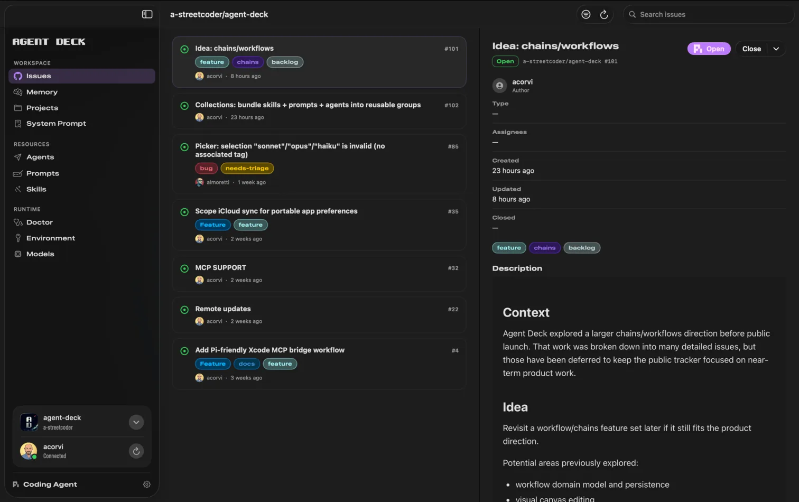
Task: Click almoretti avatar on Picker issue
Action: tap(199, 182)
